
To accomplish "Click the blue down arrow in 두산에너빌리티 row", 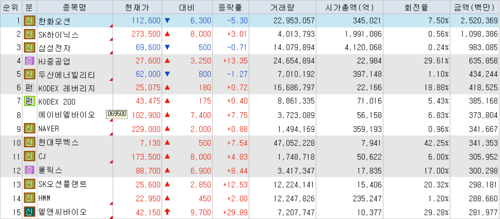I will (x=167, y=75).
